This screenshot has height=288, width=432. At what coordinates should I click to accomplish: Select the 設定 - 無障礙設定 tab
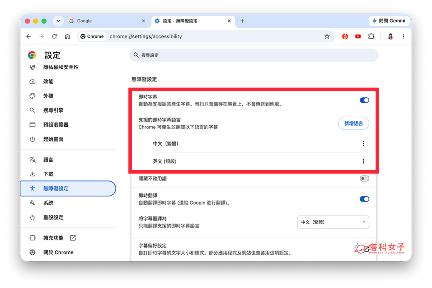[x=193, y=21]
